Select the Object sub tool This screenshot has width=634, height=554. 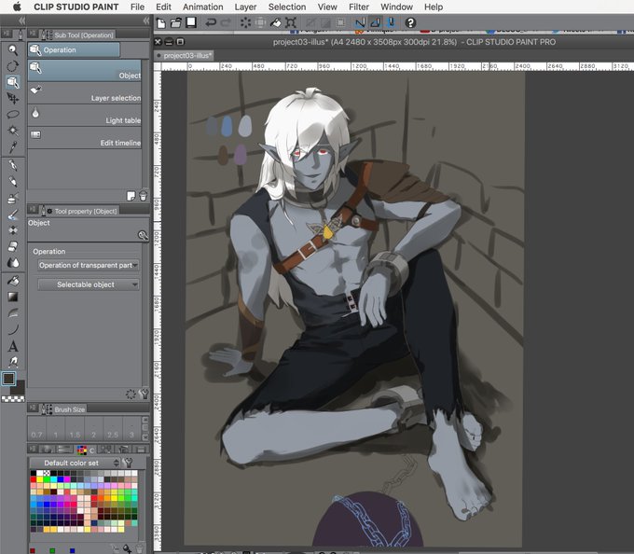[x=85, y=70]
